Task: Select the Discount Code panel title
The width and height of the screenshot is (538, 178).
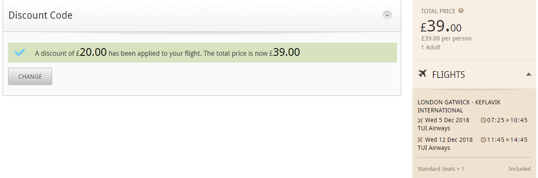Action: (x=41, y=15)
